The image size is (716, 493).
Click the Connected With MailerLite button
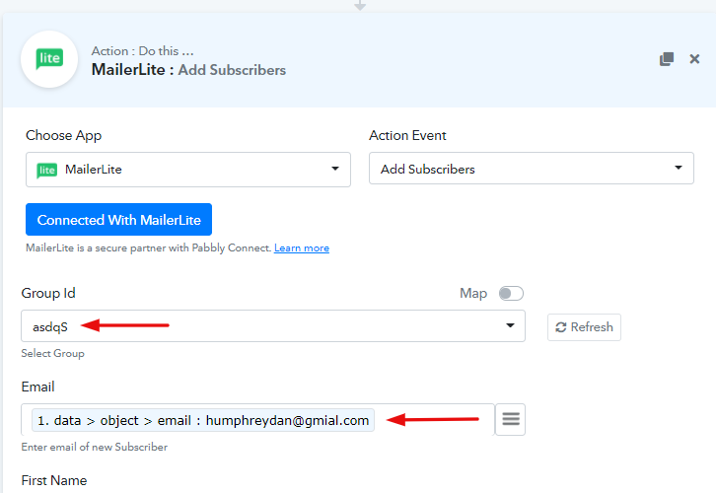click(118, 220)
